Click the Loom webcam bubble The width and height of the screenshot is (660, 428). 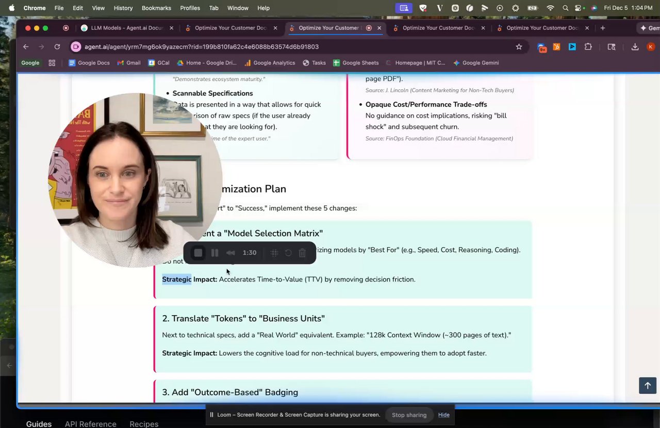tap(135, 180)
